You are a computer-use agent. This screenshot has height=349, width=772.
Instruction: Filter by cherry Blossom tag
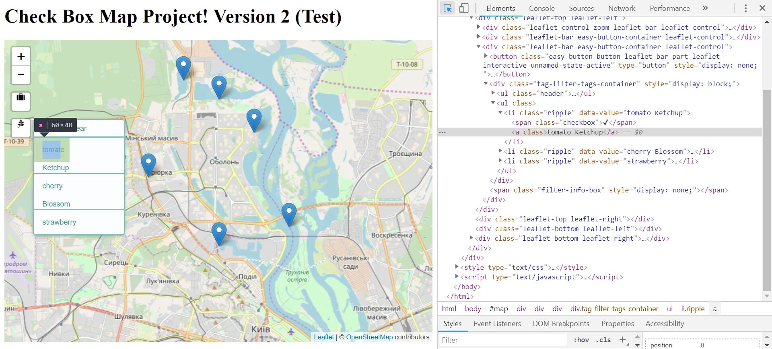(79, 192)
